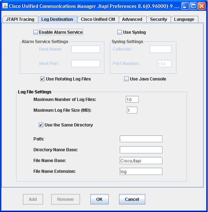Screen dimensions: 208x212
Task: Toggle Use the Same Directory checkbox
Action: pos(41,125)
